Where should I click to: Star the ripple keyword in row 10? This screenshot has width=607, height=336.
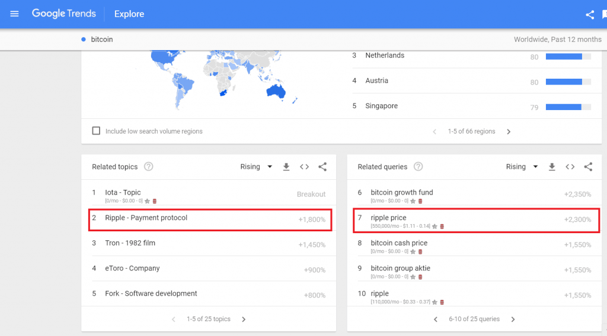point(435,302)
